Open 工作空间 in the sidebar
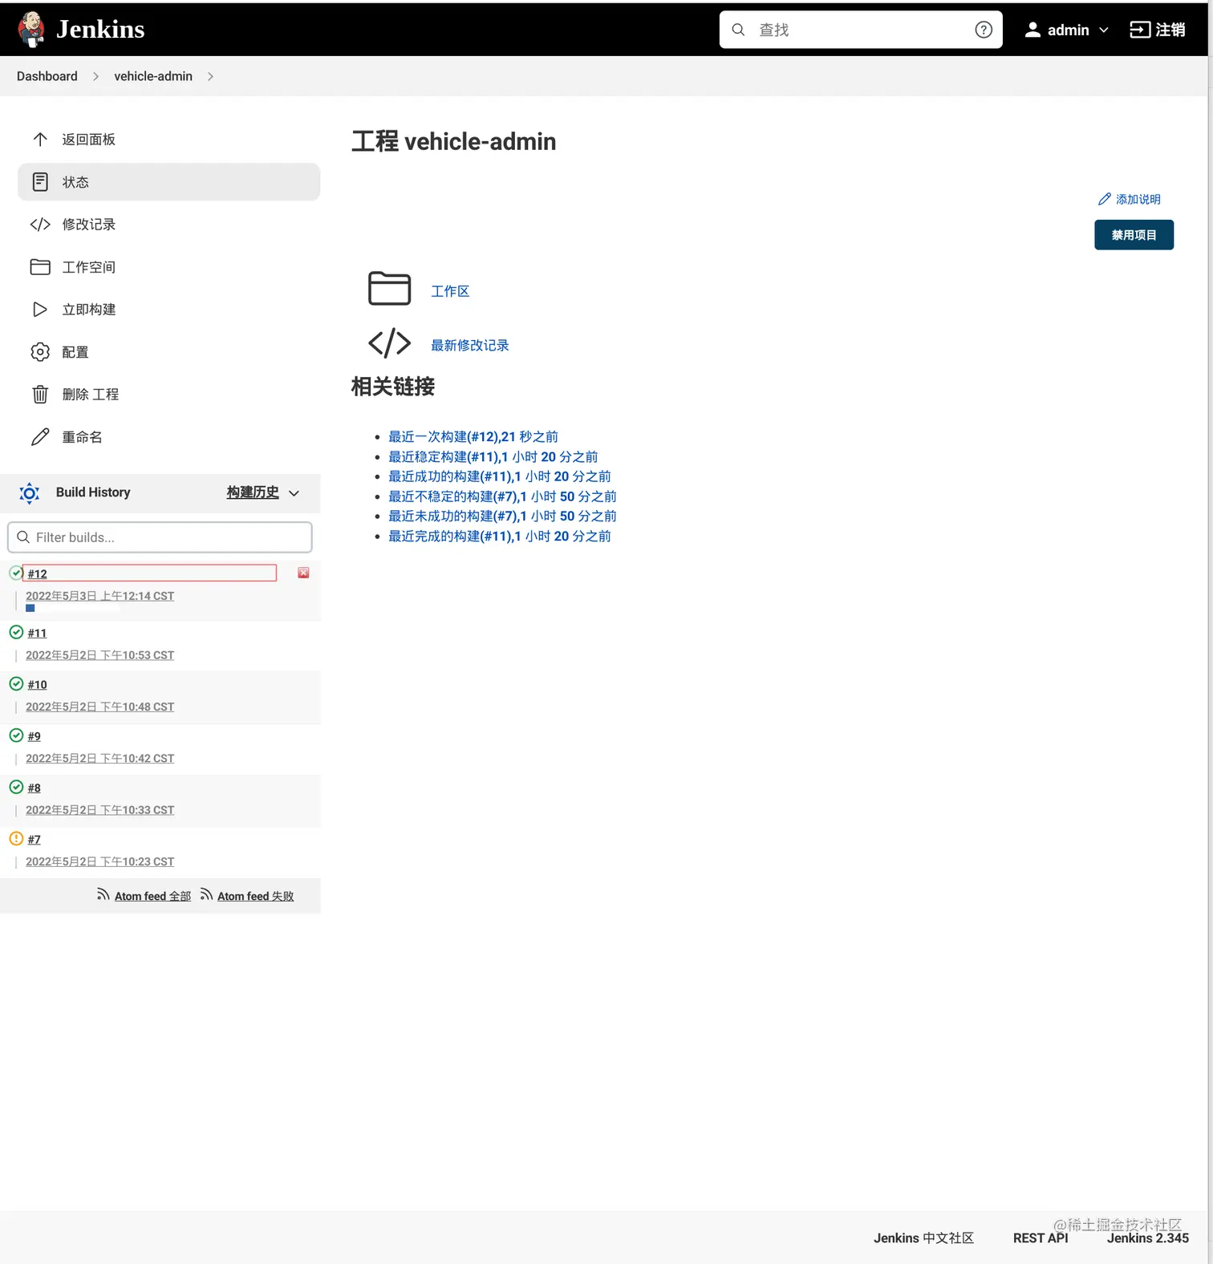This screenshot has height=1264, width=1213. [x=168, y=267]
